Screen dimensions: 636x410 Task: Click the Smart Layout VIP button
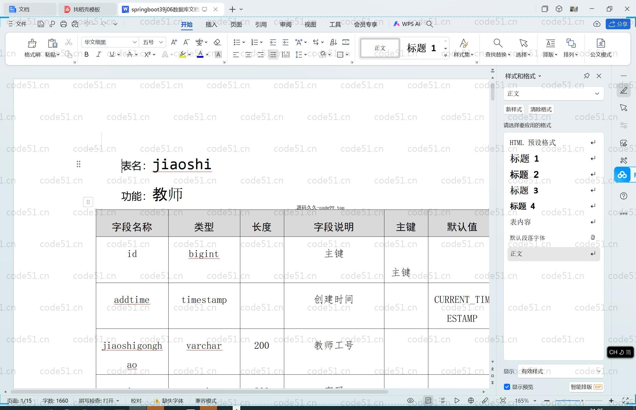[x=586, y=387]
